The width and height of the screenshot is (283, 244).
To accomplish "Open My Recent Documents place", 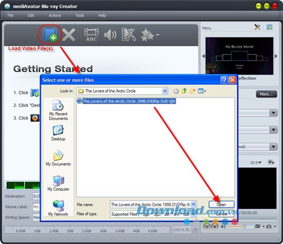I will pyautogui.click(x=58, y=110).
